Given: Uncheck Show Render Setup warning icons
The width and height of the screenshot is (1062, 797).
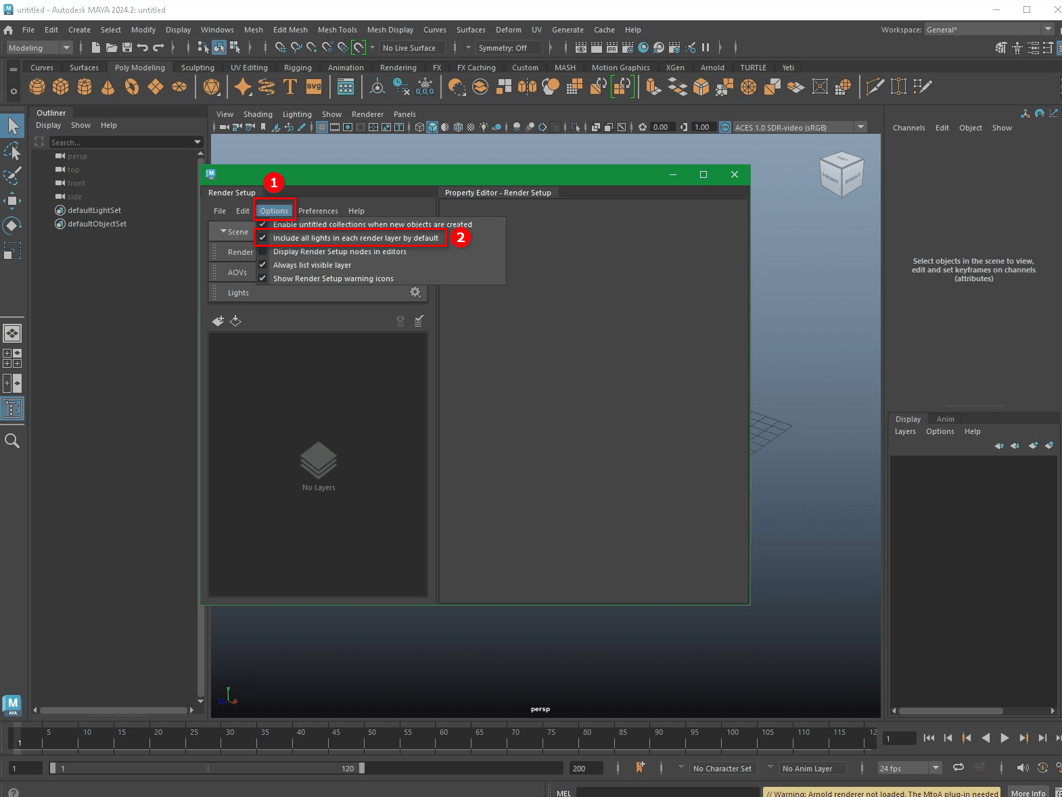Looking at the screenshot, I should point(333,279).
